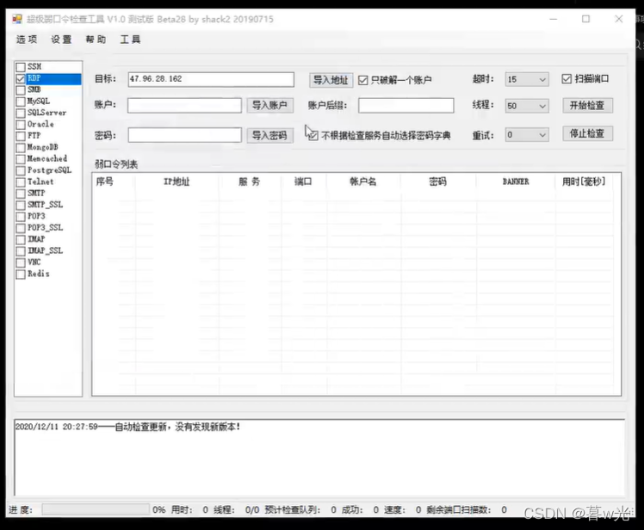644x530 pixels.
Task: Focus the 账户后缀 input field
Action: pos(406,106)
